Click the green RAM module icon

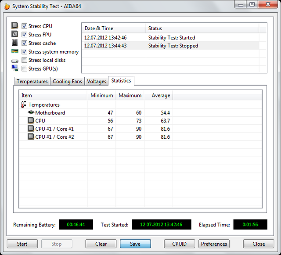[15, 51]
